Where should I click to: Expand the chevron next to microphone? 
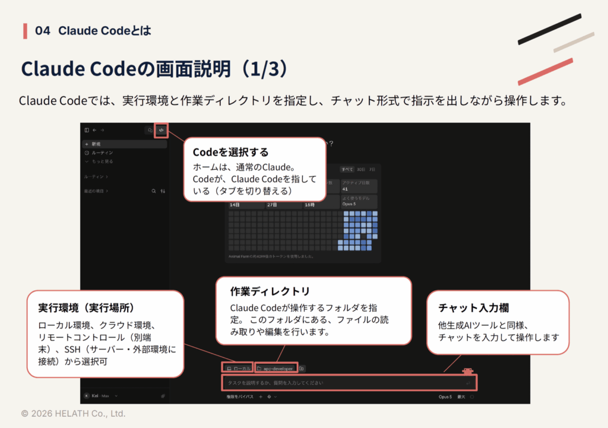pos(275,397)
